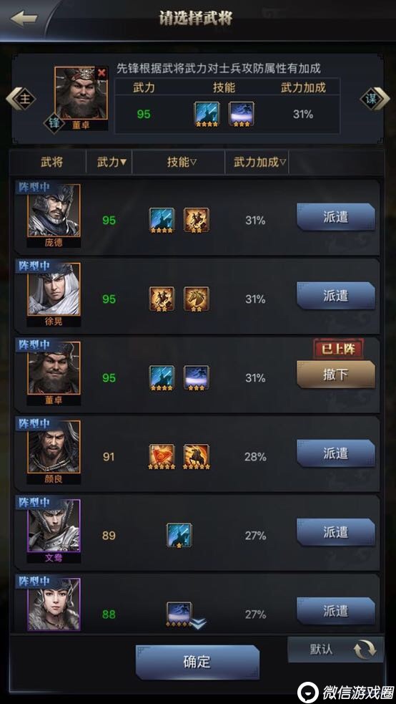Dispatch 庞德 with the 派遣 button
The height and width of the screenshot is (704, 396).
(x=336, y=217)
